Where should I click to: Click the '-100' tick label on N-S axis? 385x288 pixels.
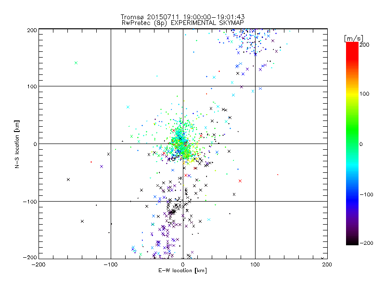[30, 202]
